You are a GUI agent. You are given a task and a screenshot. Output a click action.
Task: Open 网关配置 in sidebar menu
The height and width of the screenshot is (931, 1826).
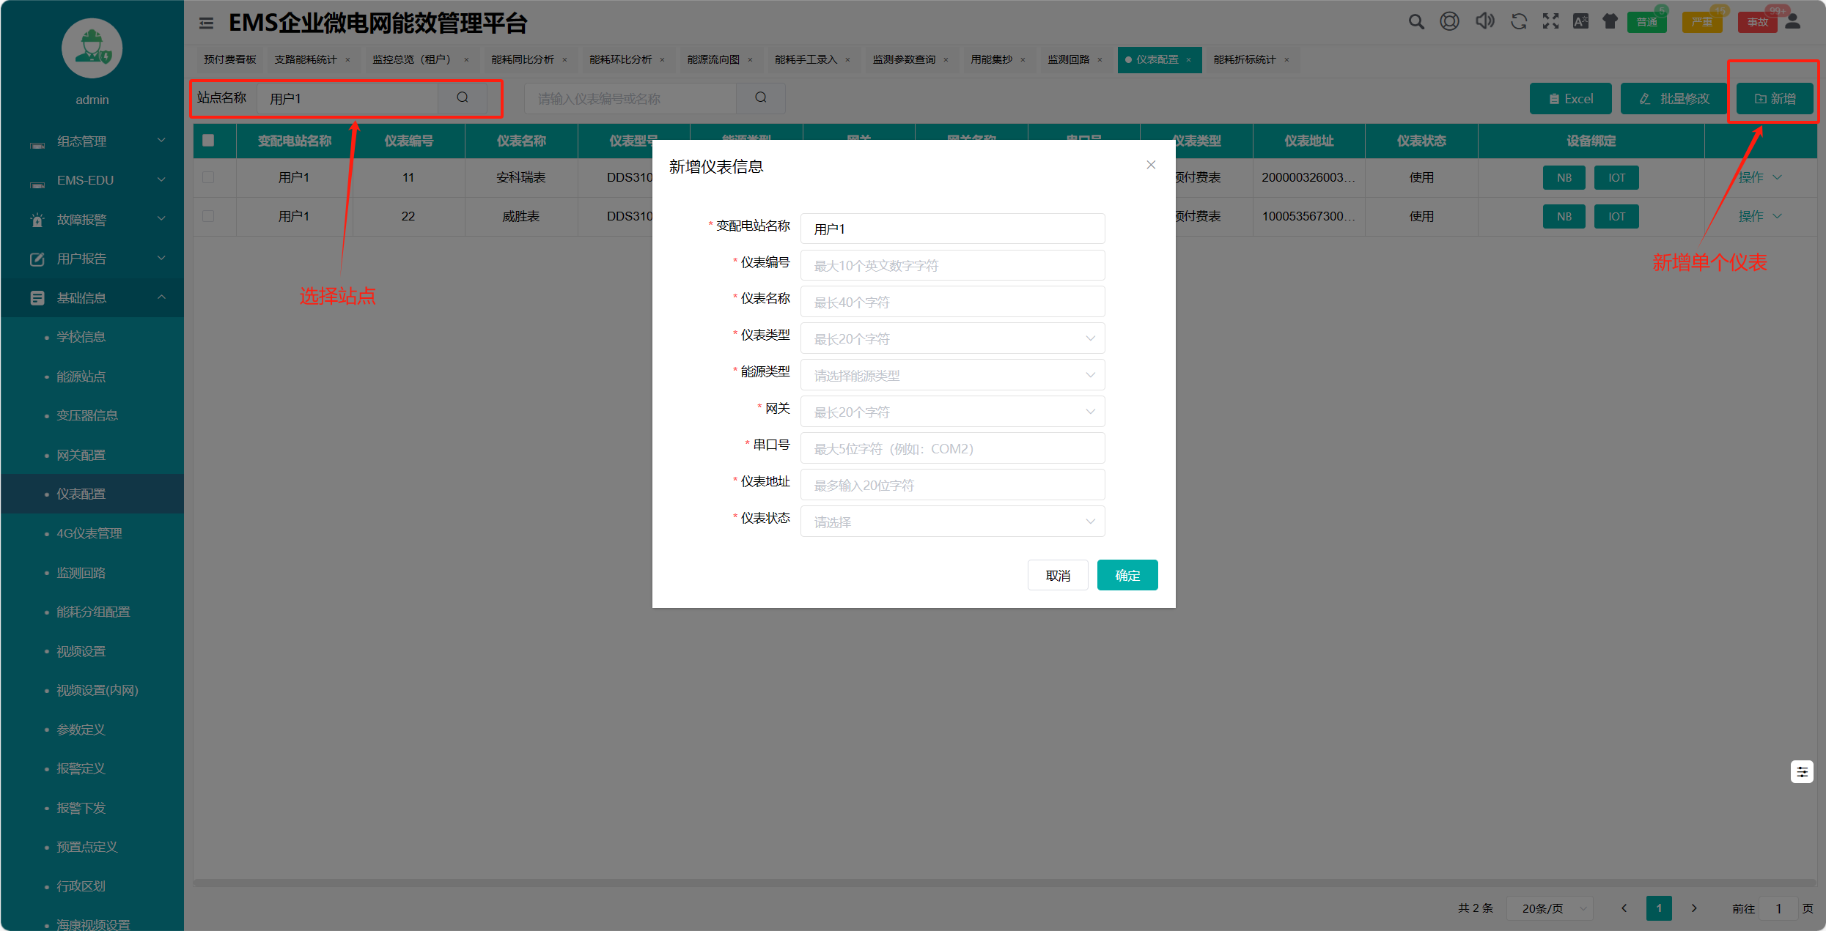tap(81, 455)
